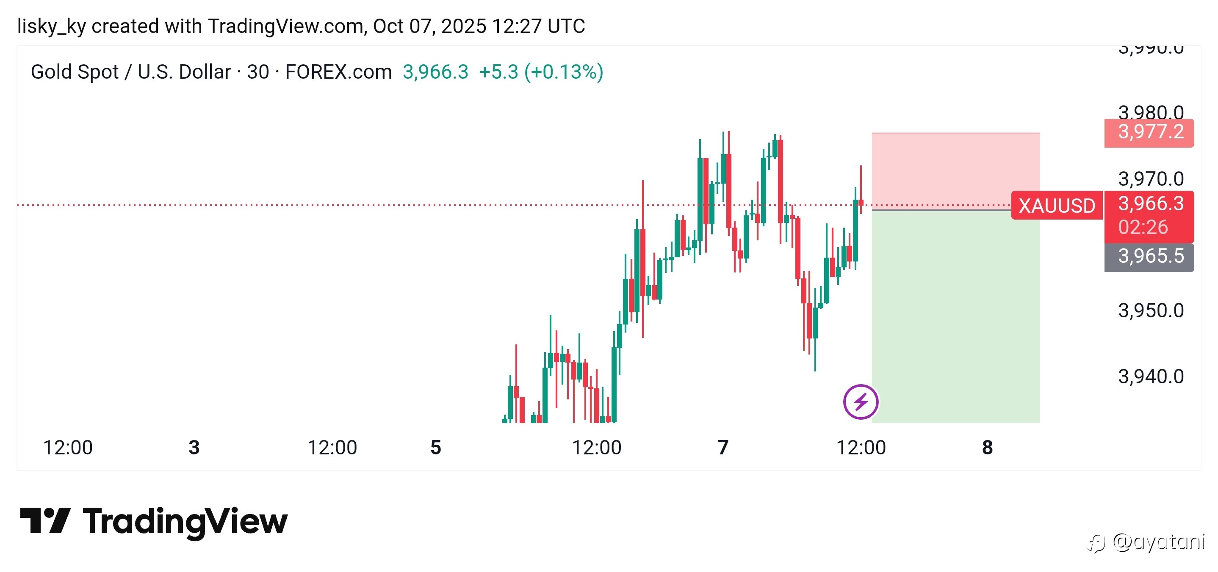Click the green take-profit zone of the position
Viewport: 1218px width, 572px height.
tap(955, 316)
